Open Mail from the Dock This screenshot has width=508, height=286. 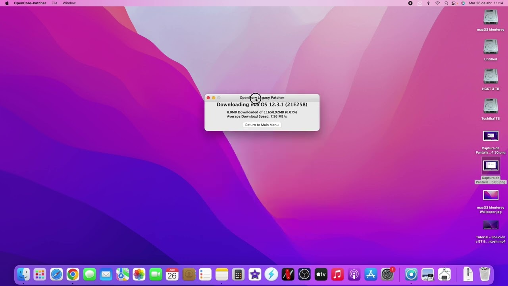tap(106, 274)
